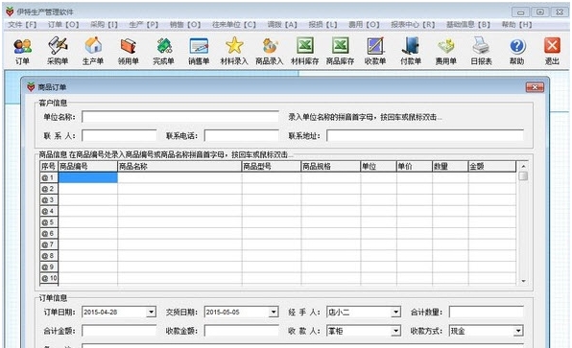Click the 单位 column header
572x348 pixels.
379,167
